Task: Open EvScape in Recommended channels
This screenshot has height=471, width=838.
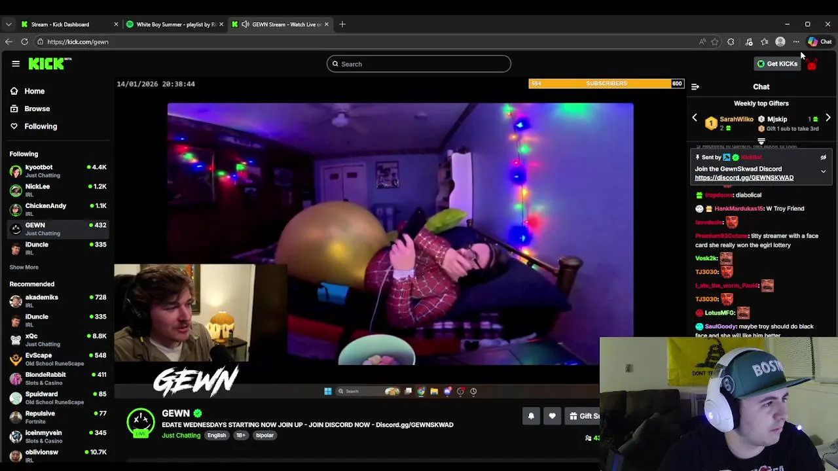Action: pyautogui.click(x=58, y=359)
